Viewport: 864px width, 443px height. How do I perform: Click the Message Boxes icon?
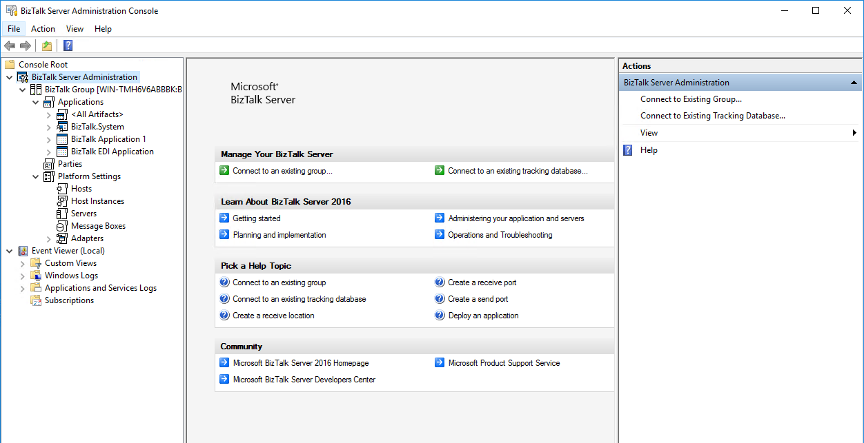coord(62,226)
